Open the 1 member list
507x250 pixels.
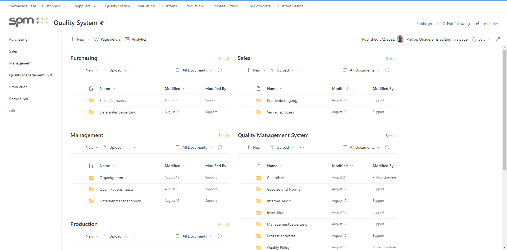coord(487,24)
